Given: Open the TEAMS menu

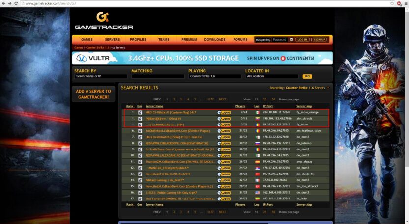Looking at the screenshot, I should (164, 40).
